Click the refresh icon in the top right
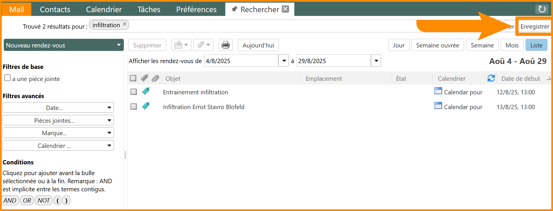 [542, 9]
